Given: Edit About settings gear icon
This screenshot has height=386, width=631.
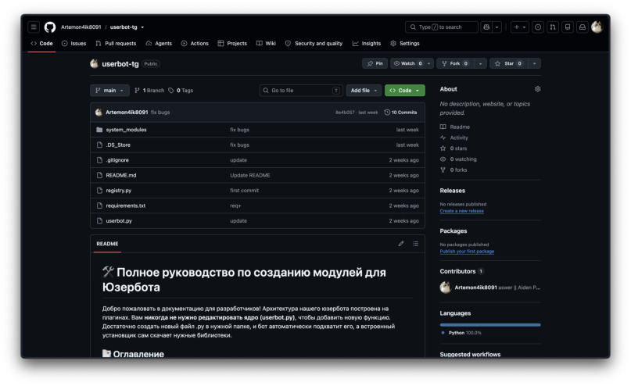Looking at the screenshot, I should point(537,89).
